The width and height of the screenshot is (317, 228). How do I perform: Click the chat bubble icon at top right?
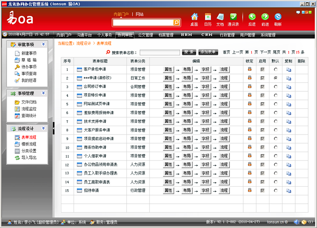298,12
